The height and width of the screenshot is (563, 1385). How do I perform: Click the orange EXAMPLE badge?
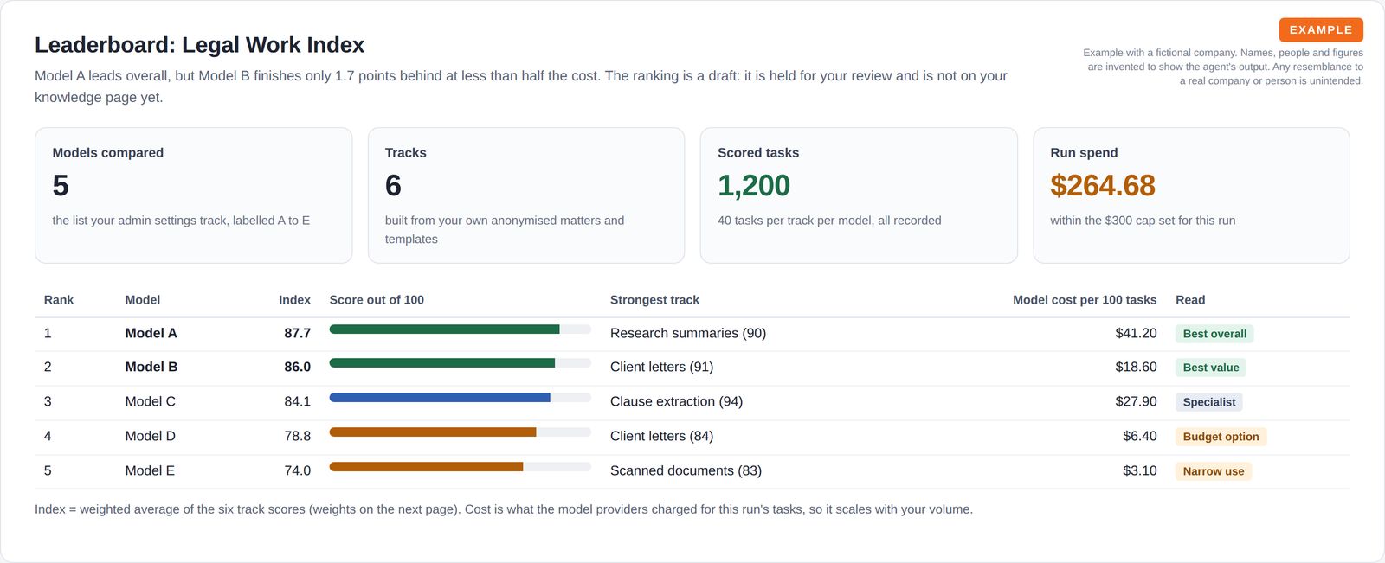(1321, 29)
